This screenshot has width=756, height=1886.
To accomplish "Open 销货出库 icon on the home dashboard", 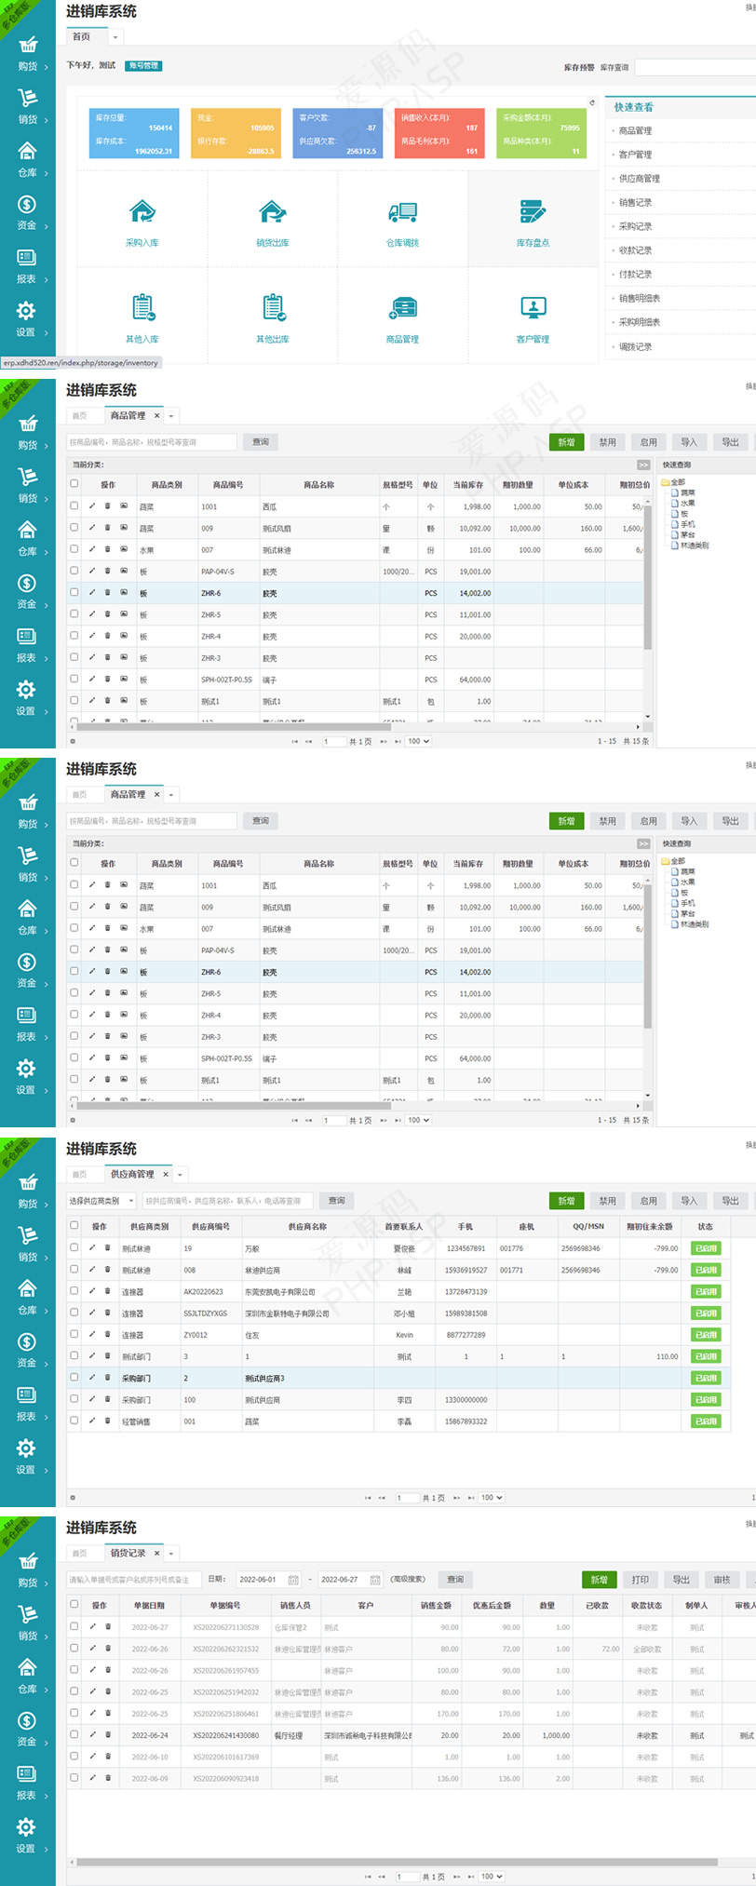I will [273, 212].
